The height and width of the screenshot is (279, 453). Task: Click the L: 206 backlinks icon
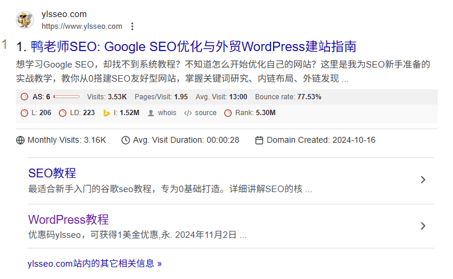tap(24, 113)
